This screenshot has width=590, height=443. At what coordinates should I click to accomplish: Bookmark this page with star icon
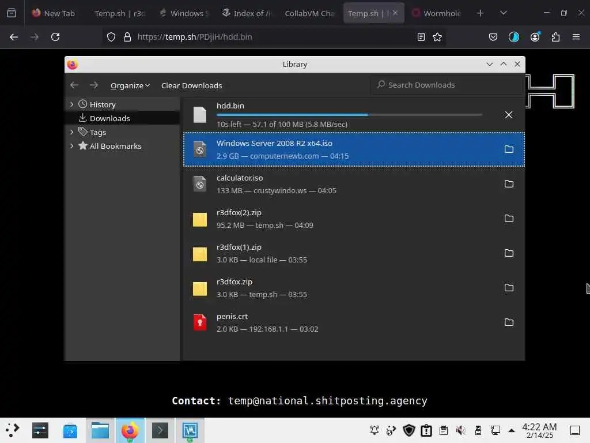(437, 37)
